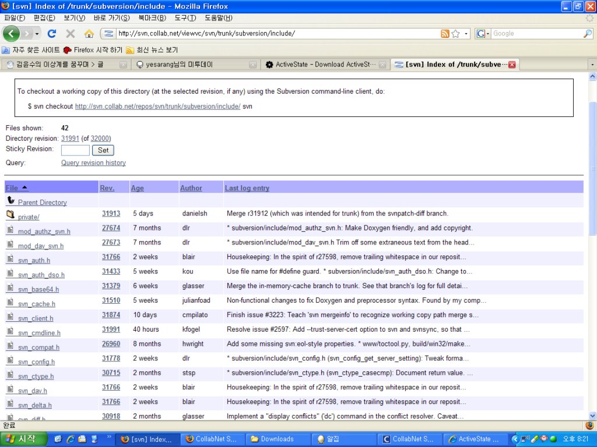Click the file icon beside svn_config.h
The height and width of the screenshot is (447, 597).
click(10, 360)
